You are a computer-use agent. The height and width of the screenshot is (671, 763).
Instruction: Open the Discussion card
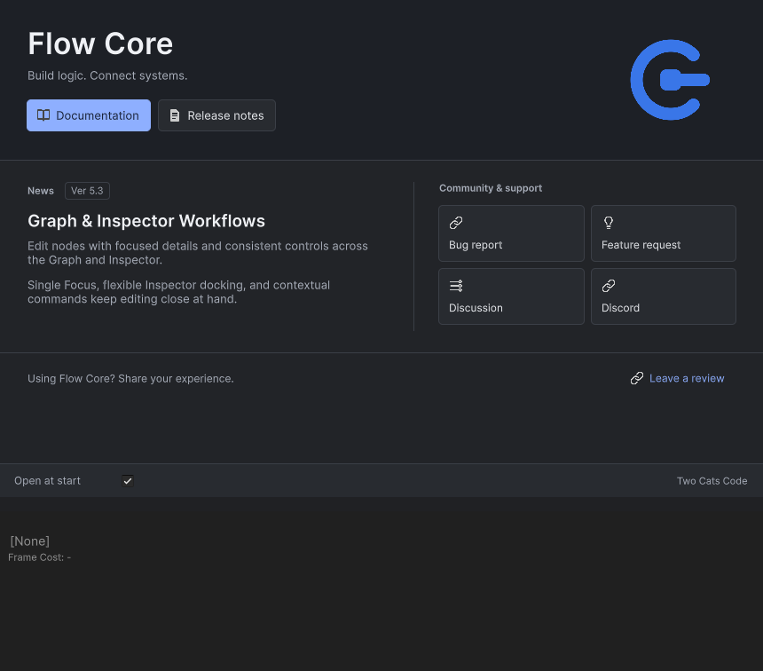click(511, 296)
